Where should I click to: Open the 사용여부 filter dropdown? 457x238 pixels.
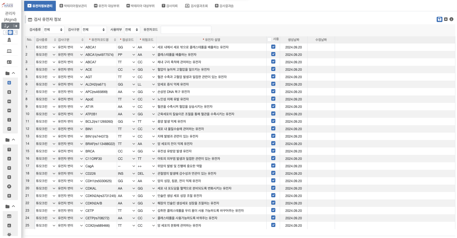[132, 30]
